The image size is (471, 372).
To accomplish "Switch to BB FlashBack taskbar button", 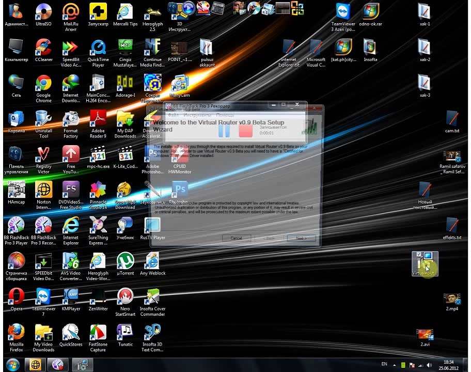I will [x=58, y=365].
